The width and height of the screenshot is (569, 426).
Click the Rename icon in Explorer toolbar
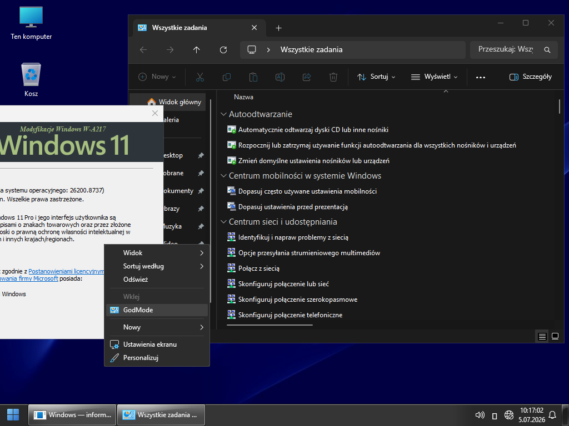[x=280, y=77]
